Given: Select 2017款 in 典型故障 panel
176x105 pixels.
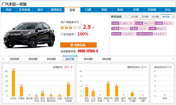Looking at the screenshot, I should (166, 17).
